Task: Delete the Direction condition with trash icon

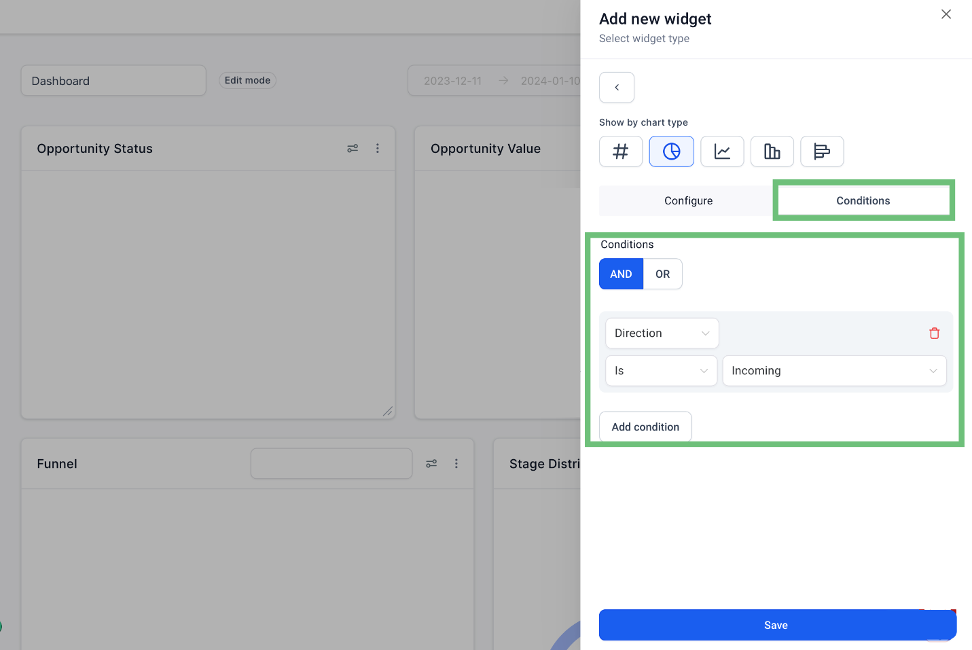Action: point(935,333)
